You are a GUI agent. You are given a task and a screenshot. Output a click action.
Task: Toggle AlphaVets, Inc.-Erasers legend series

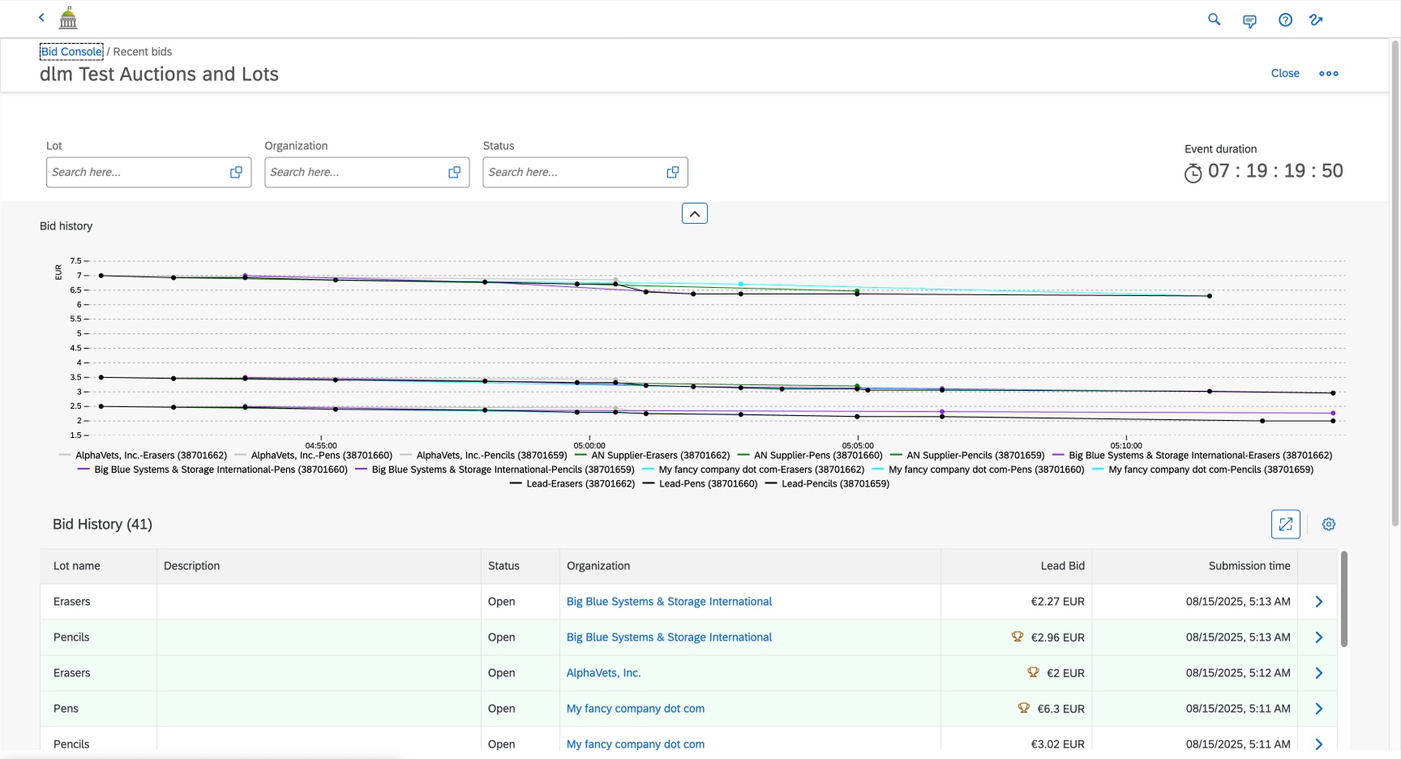coord(144,456)
